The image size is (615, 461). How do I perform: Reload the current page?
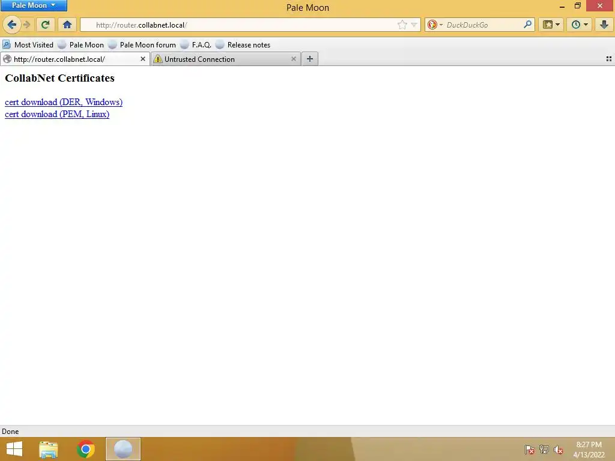click(45, 25)
